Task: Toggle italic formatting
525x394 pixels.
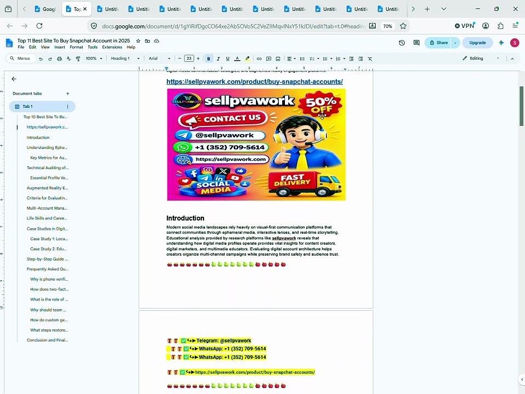Action: [x=218, y=59]
